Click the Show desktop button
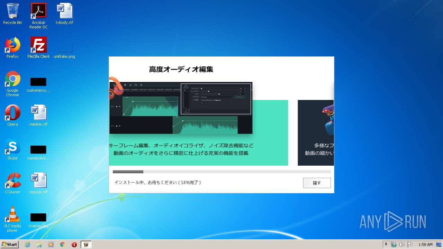Screen dimensions: 443x249 pyautogui.click(x=440, y=245)
